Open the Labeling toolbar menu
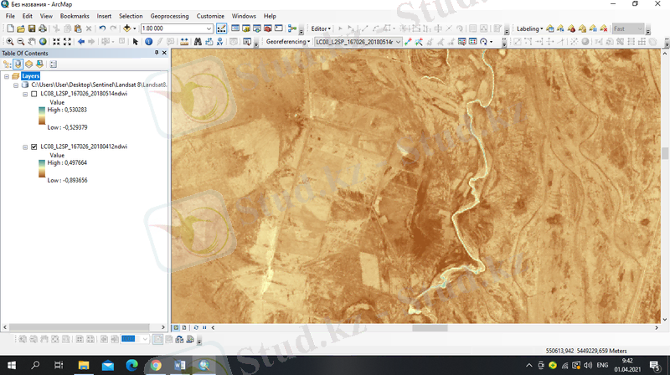The image size is (670, 375). click(529, 28)
